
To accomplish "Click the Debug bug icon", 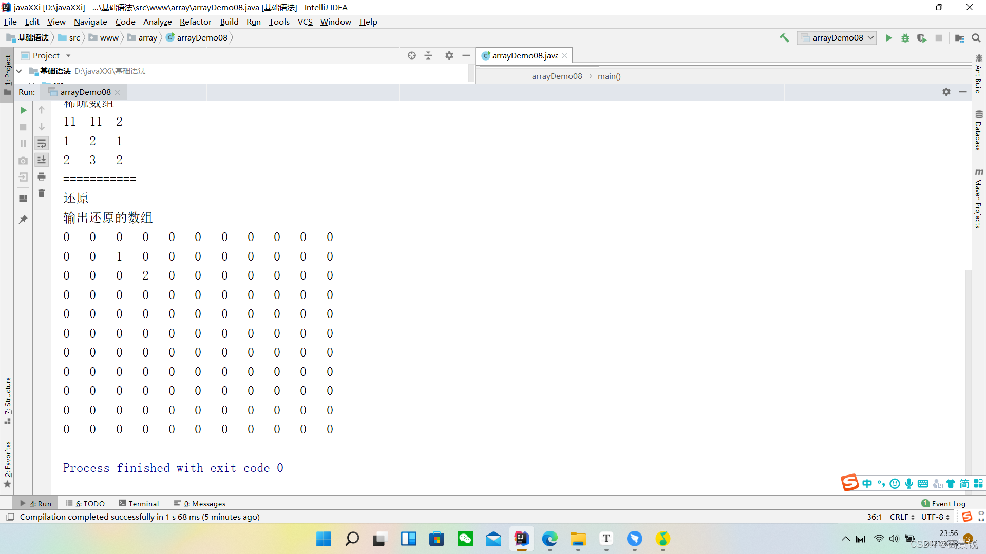I will pyautogui.click(x=905, y=38).
